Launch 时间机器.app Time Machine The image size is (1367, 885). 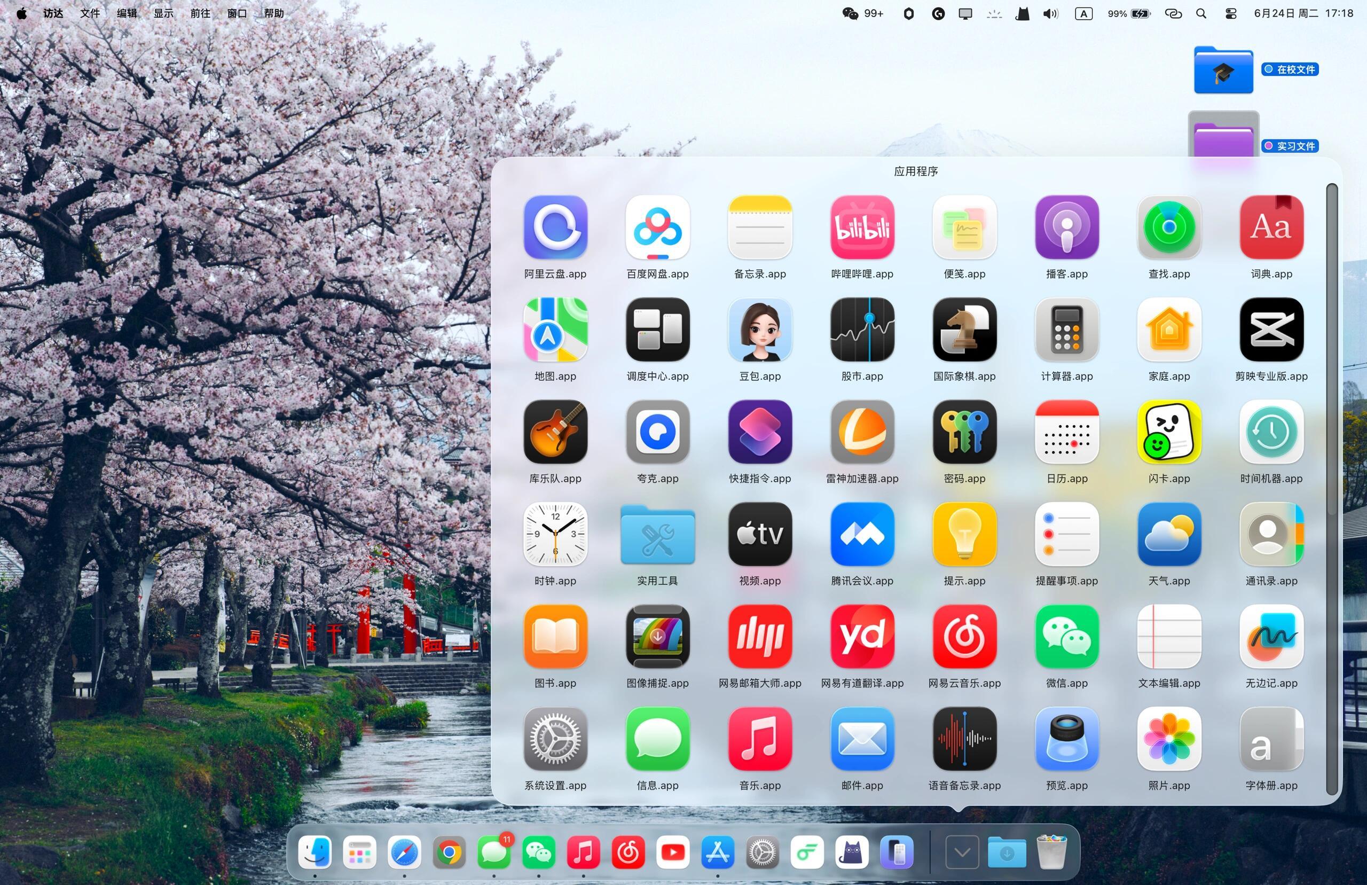pos(1271,432)
